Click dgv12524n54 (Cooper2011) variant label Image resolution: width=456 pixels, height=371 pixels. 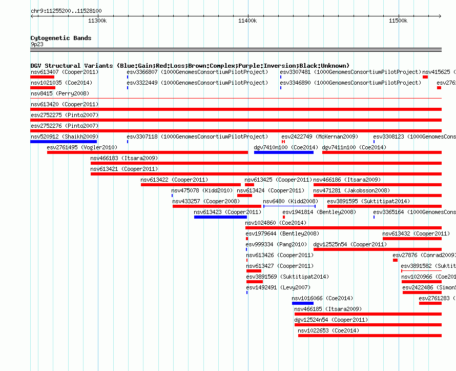point(331,320)
